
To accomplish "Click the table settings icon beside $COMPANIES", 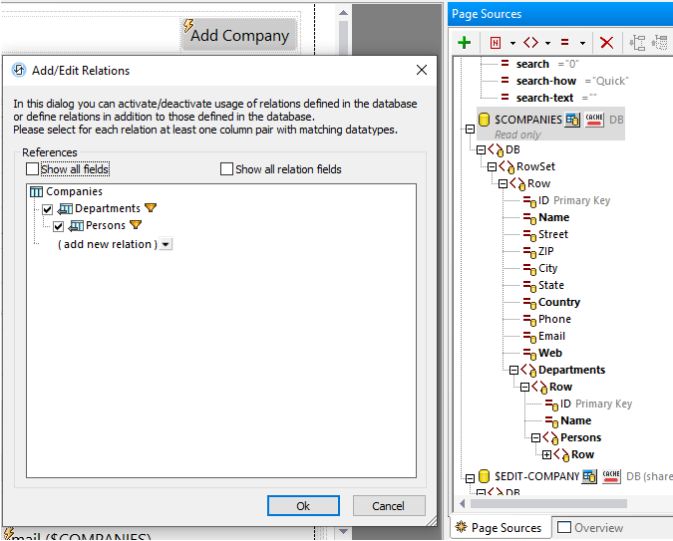I will 572,120.
